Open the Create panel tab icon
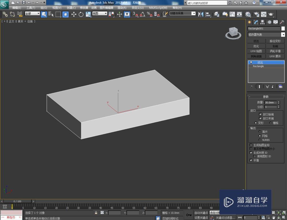The height and width of the screenshot is (220, 287). click(249, 22)
